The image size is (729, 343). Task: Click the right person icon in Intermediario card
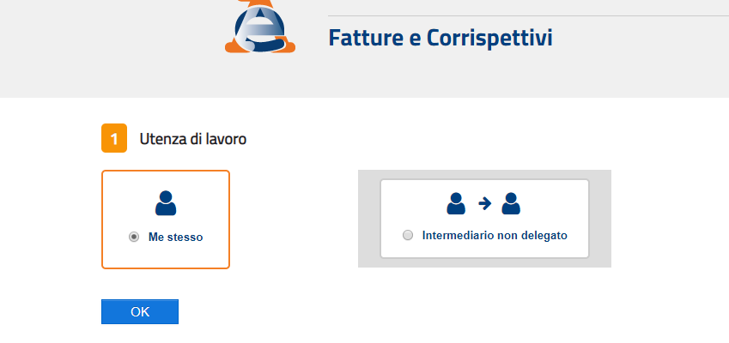(x=511, y=203)
